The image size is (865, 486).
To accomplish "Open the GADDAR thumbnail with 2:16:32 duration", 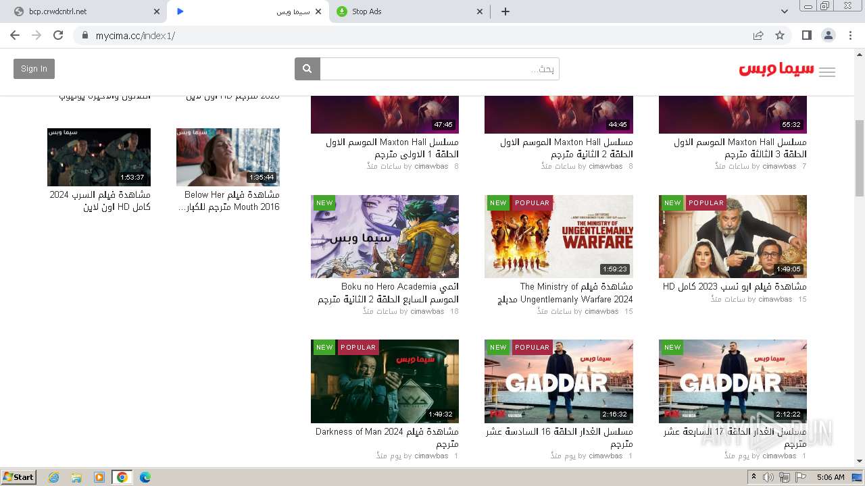I will pos(559,381).
